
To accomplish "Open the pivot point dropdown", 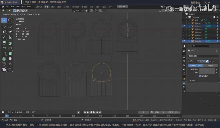I will click(x=87, y=11).
